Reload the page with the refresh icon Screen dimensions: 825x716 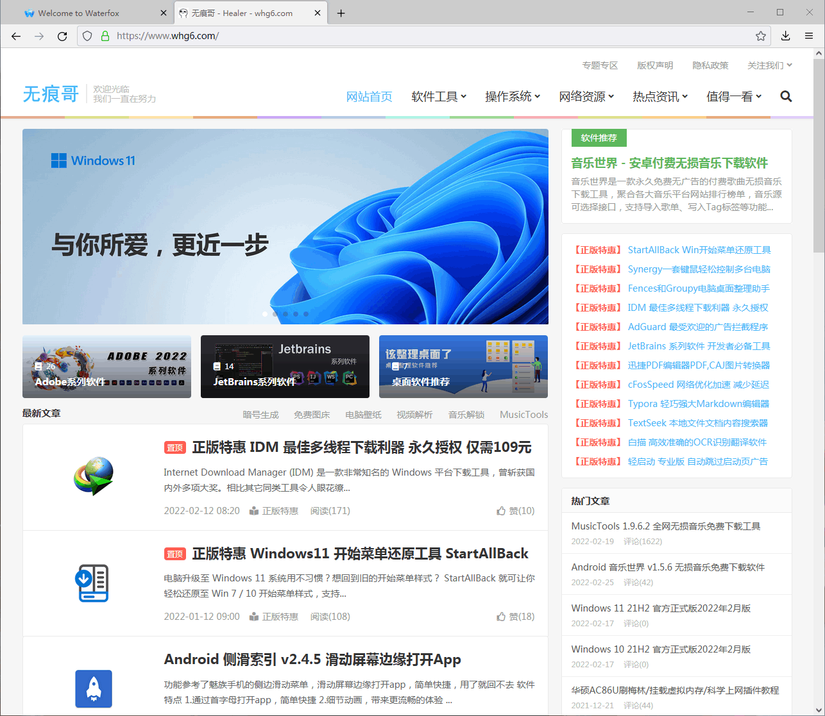click(x=62, y=36)
